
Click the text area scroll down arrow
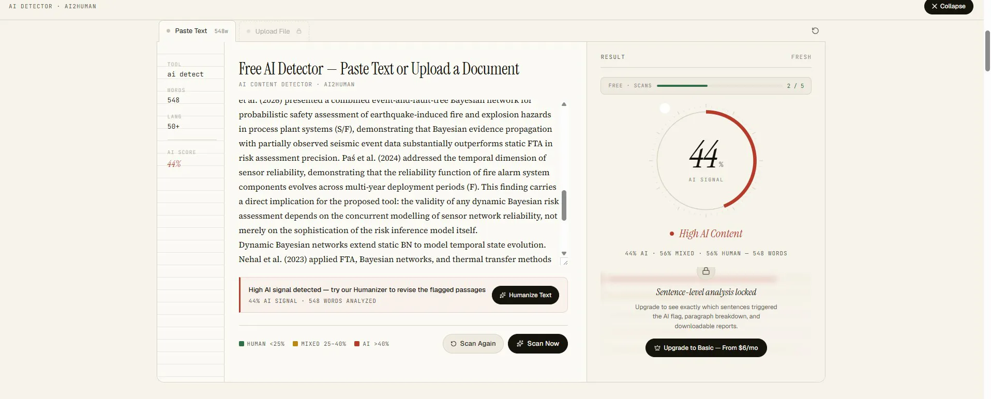coord(564,253)
